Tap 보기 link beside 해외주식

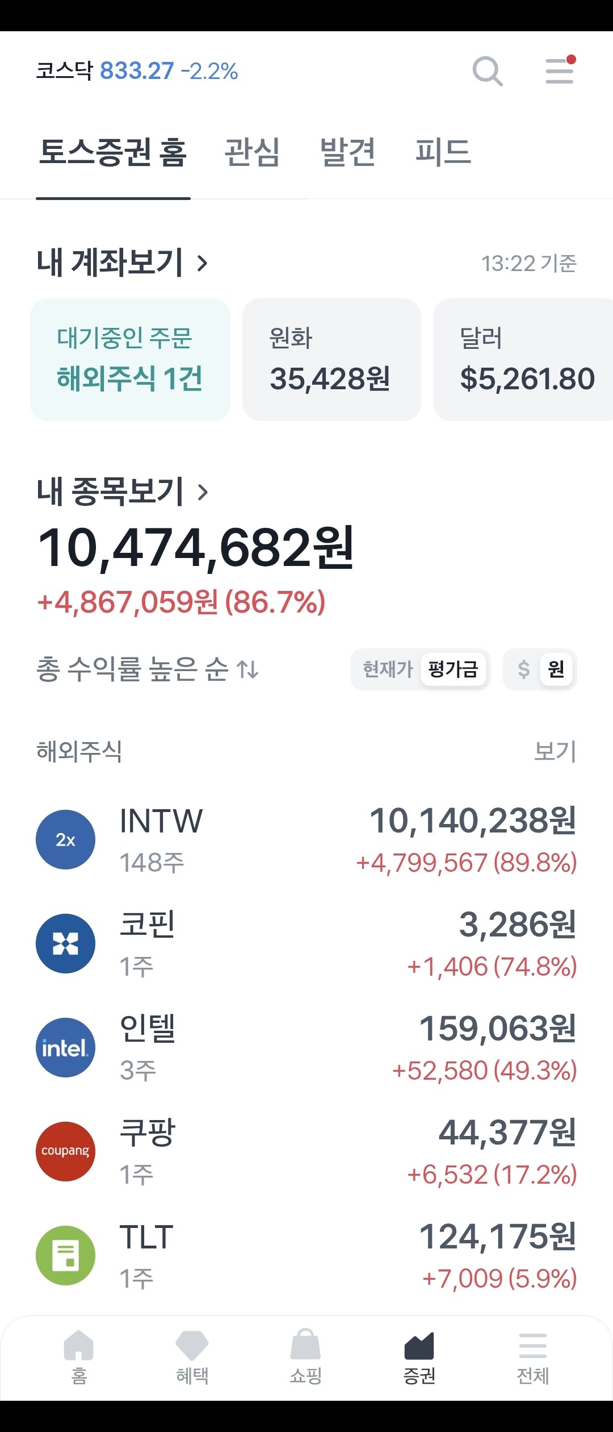coord(555,751)
